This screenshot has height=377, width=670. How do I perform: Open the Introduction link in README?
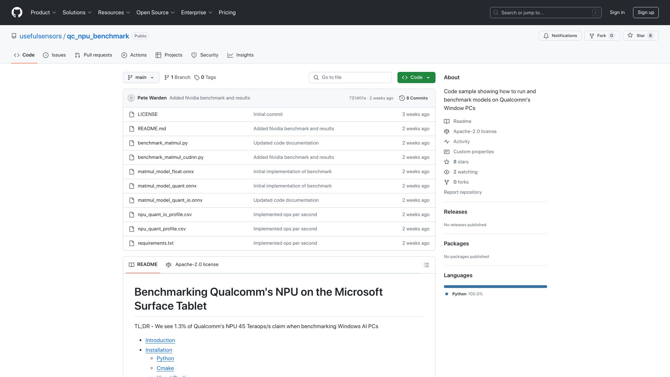coord(160,340)
